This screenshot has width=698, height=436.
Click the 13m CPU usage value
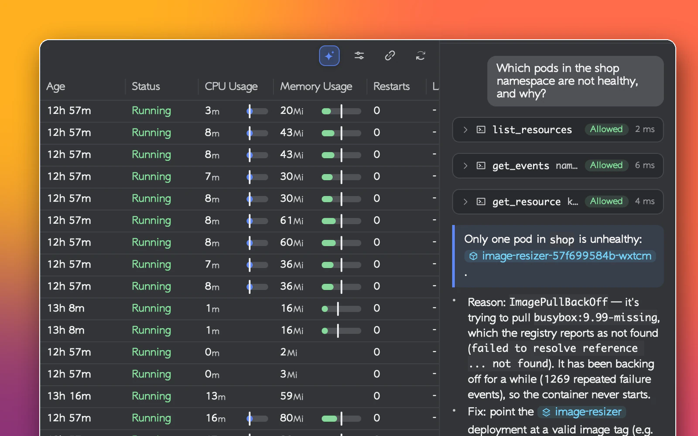(216, 396)
